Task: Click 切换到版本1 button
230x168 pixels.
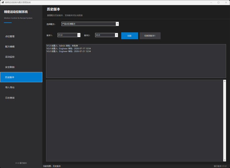Action: [x=150, y=36]
